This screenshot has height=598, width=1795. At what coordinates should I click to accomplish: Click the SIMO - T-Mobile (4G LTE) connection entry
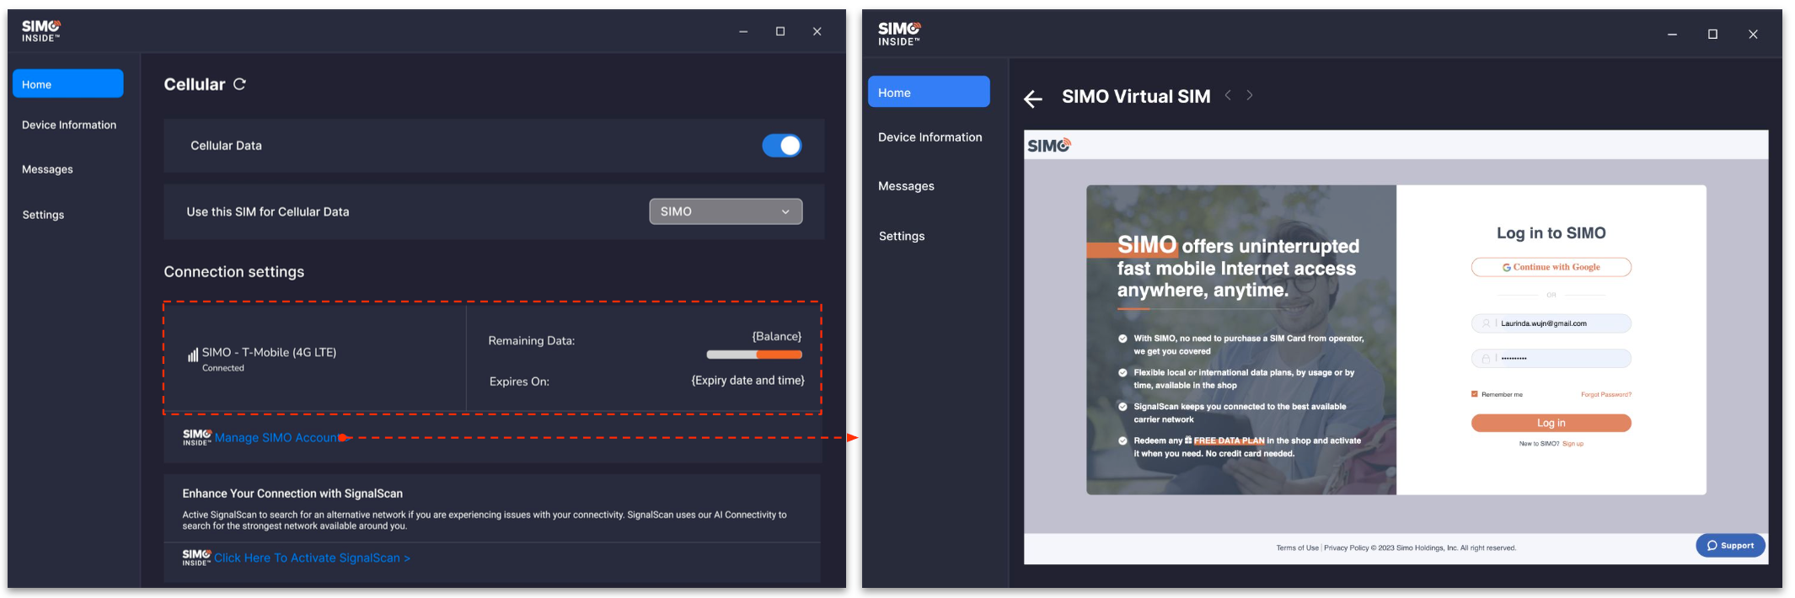click(269, 352)
